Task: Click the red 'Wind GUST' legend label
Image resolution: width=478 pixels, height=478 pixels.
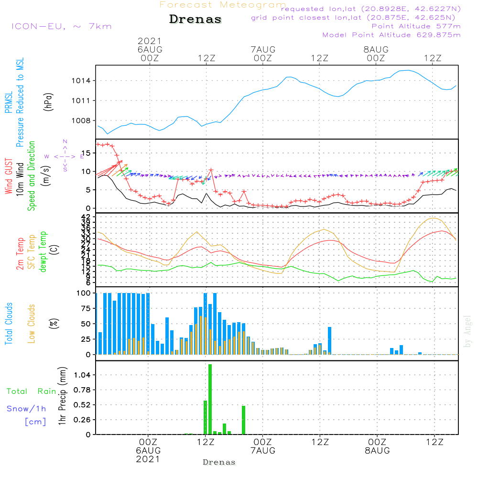Action: [9, 176]
